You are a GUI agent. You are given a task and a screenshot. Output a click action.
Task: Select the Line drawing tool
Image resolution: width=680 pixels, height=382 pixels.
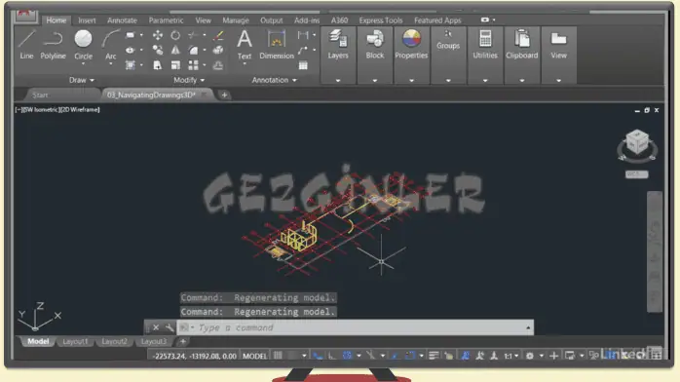tap(26, 44)
